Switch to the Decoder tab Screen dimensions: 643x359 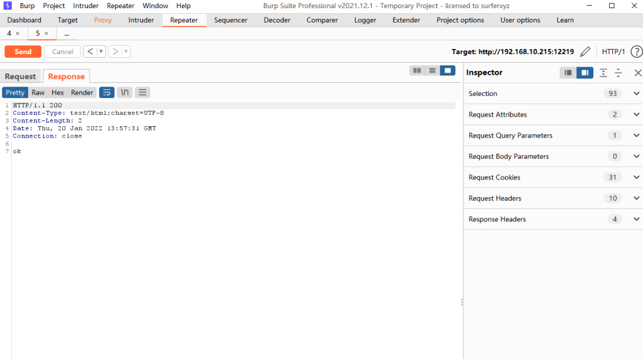coord(277,20)
